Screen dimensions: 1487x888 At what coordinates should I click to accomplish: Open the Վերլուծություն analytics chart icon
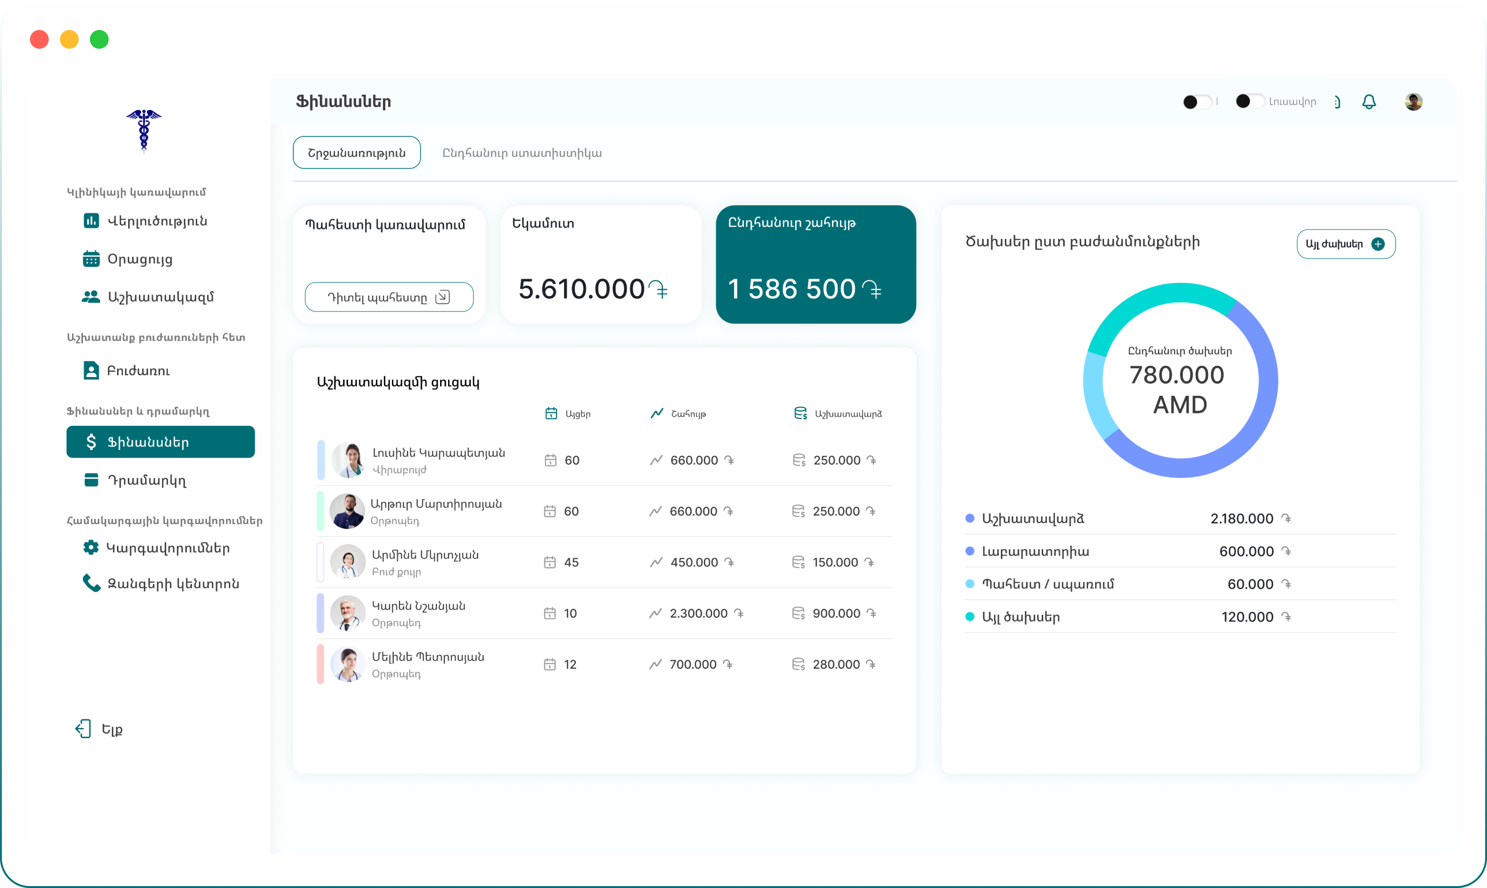pos(91,221)
